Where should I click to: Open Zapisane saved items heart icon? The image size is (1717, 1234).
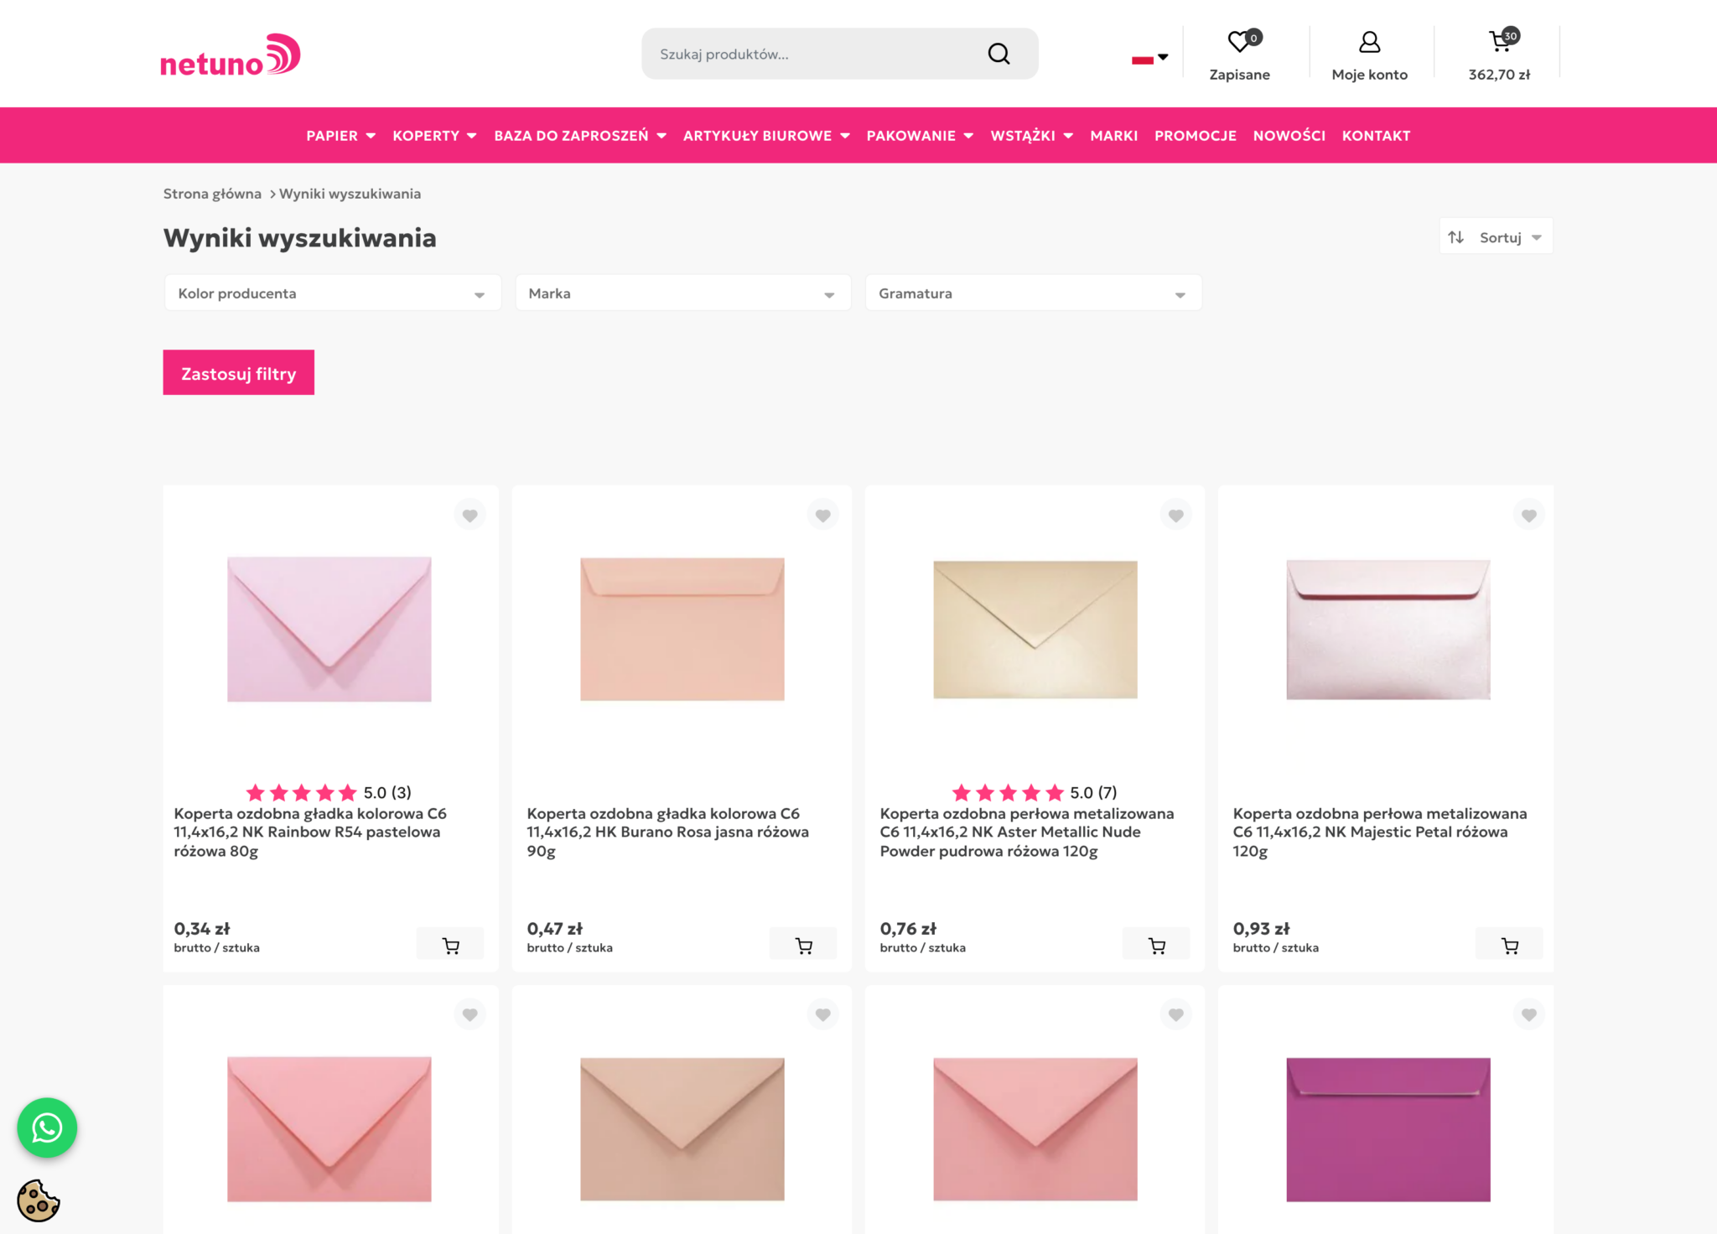(1240, 42)
